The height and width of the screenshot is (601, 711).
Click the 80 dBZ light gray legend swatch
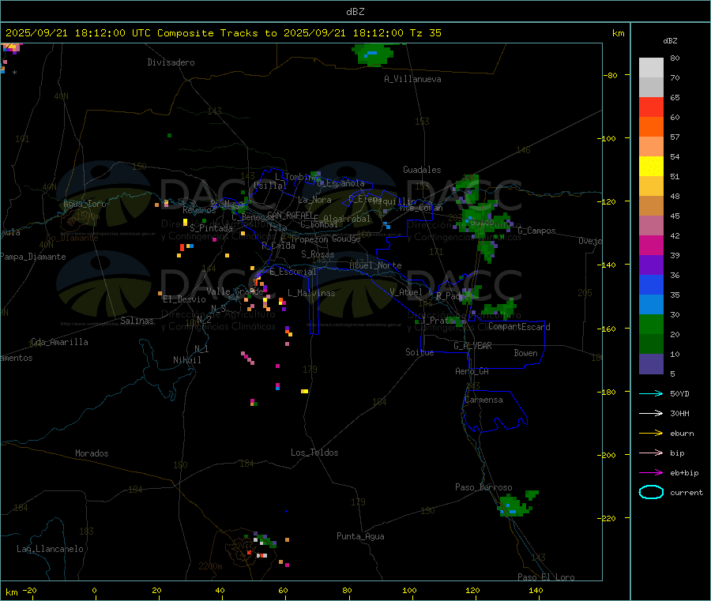[x=651, y=68]
